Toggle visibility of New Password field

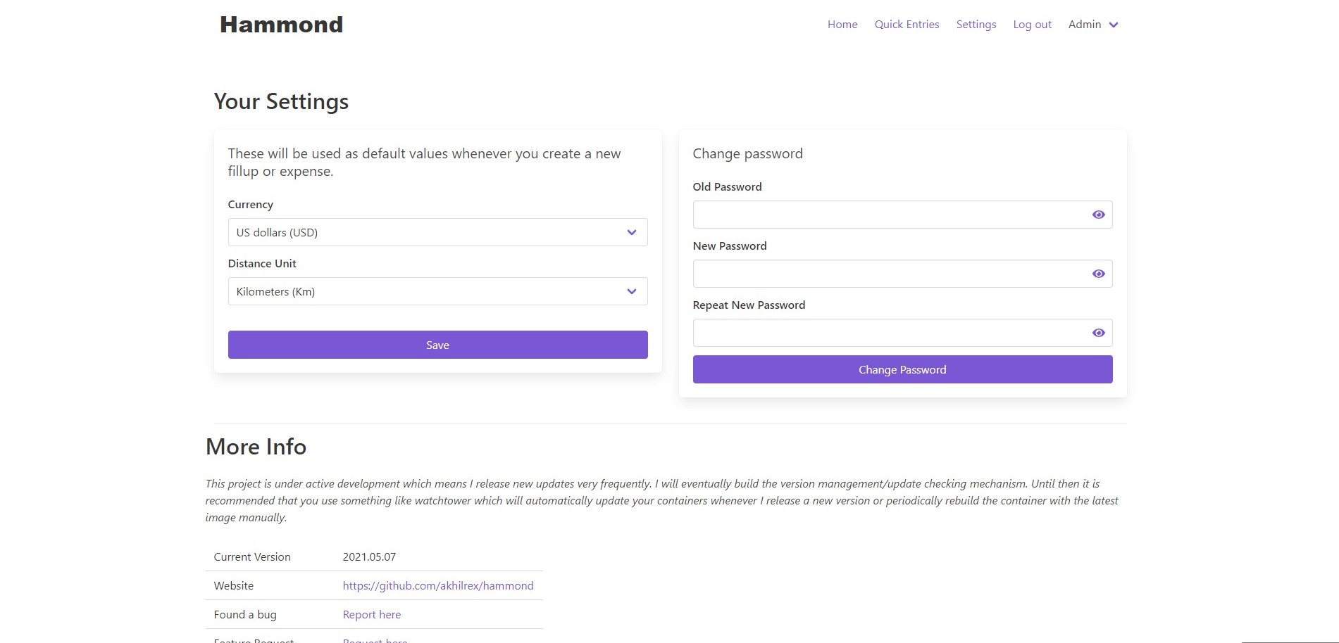pos(1098,274)
